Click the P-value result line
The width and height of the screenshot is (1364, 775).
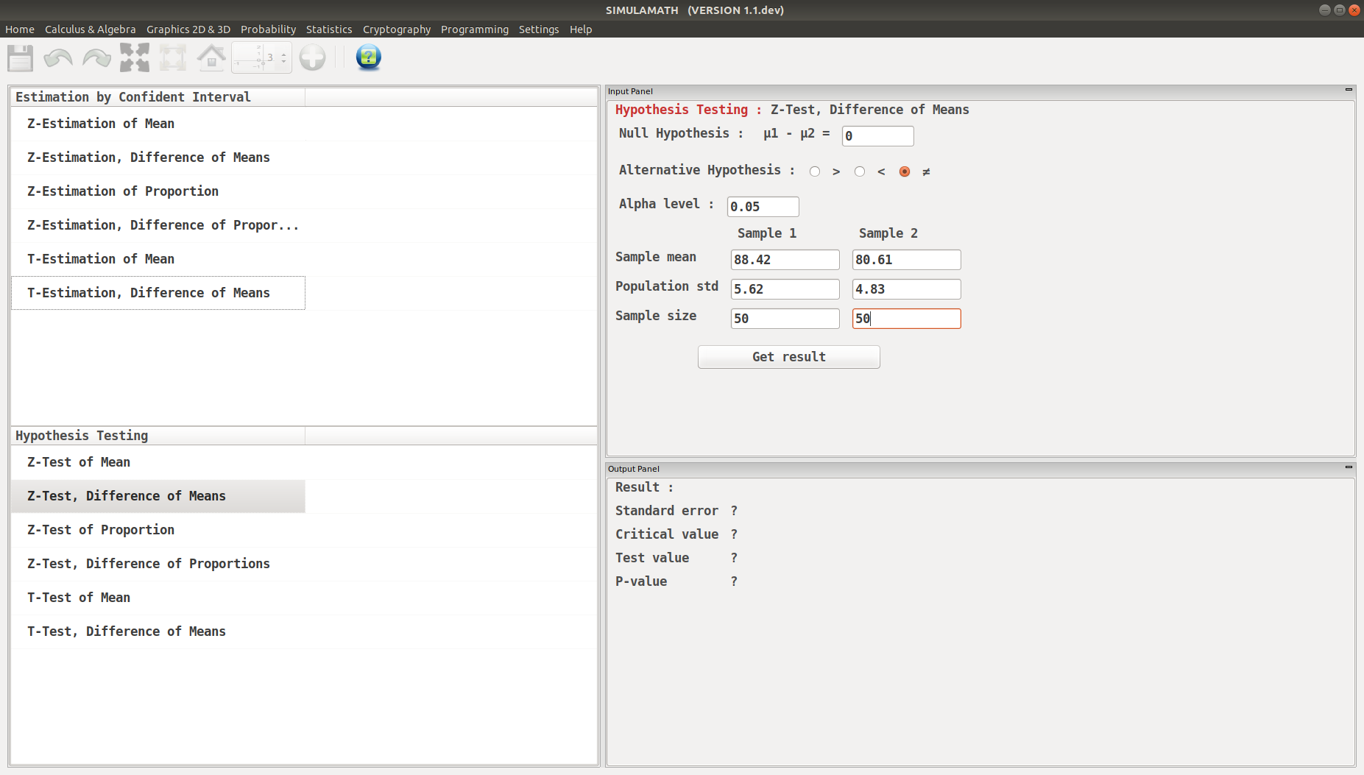(676, 581)
